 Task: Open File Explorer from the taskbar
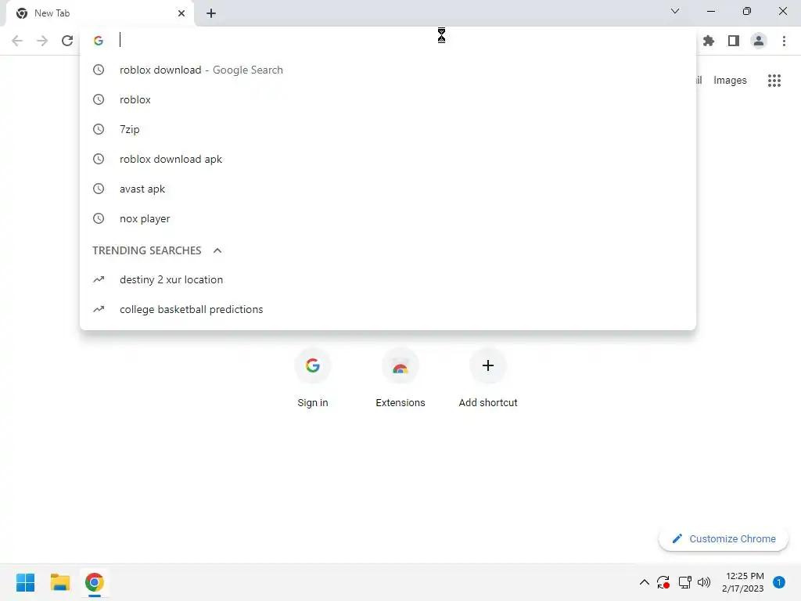pyautogui.click(x=59, y=582)
